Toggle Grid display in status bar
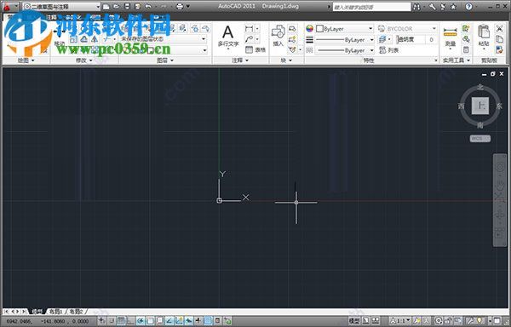The height and width of the screenshot is (327, 511). [121, 321]
